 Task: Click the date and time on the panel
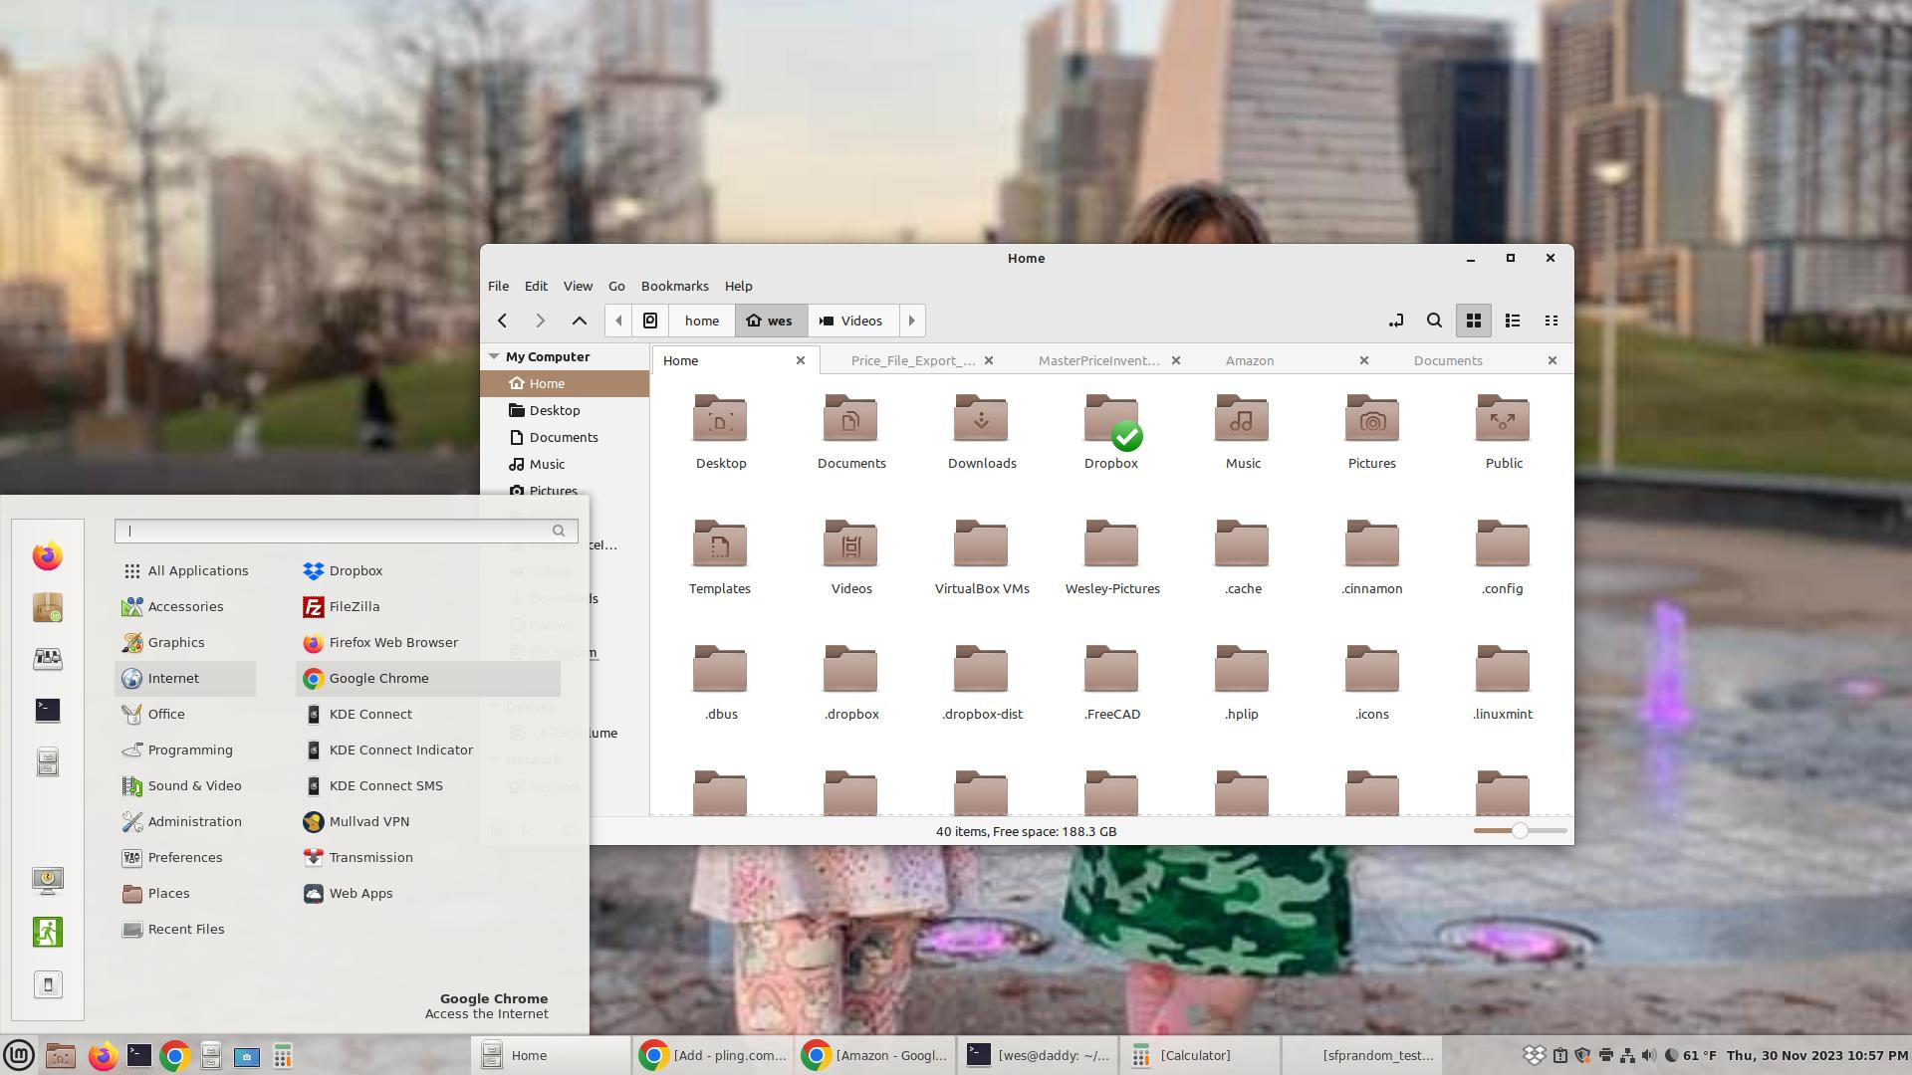point(1816,1055)
